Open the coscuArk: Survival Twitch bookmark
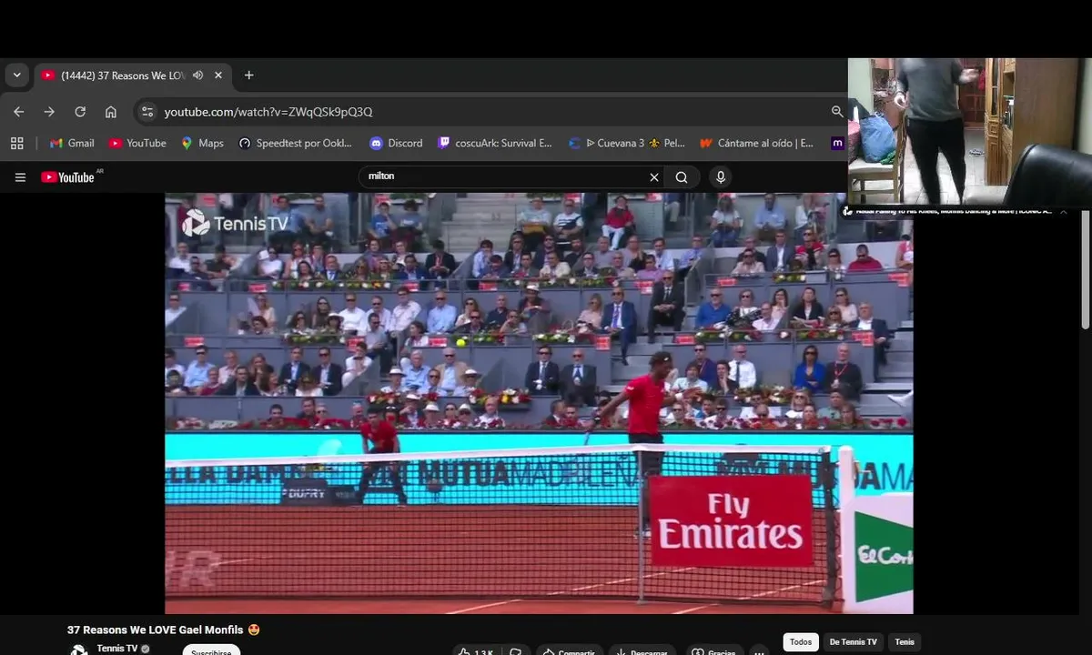The width and height of the screenshot is (1092, 655). [x=495, y=143]
